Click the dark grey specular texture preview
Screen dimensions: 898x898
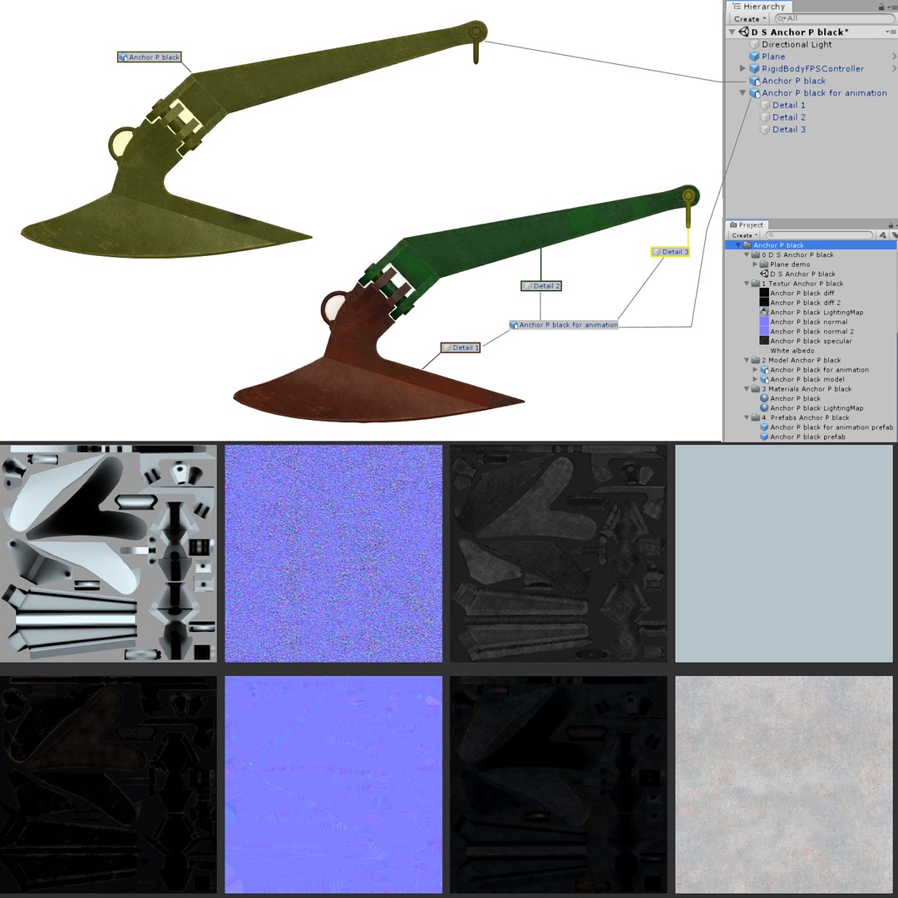(x=559, y=553)
